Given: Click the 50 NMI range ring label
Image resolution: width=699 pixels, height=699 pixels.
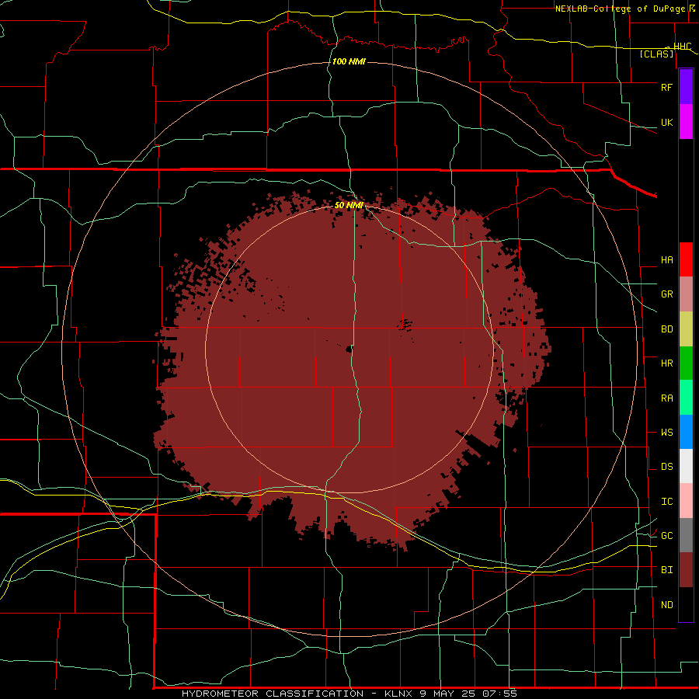Looking at the screenshot, I should click(x=349, y=205).
